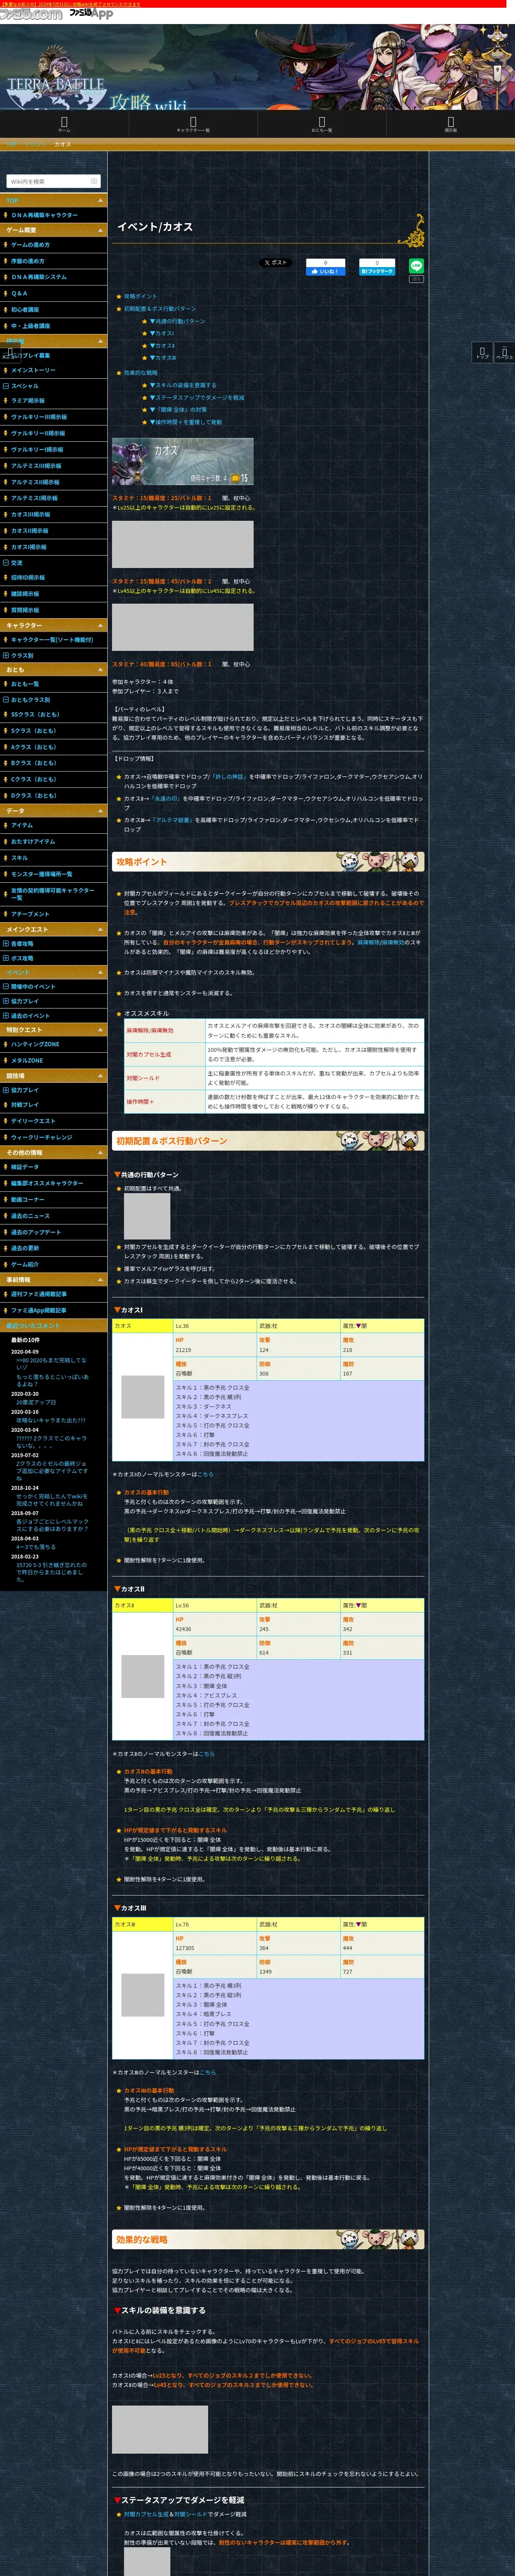
Task: Open デイリークエスト sidebar link
Action: click(x=33, y=1121)
